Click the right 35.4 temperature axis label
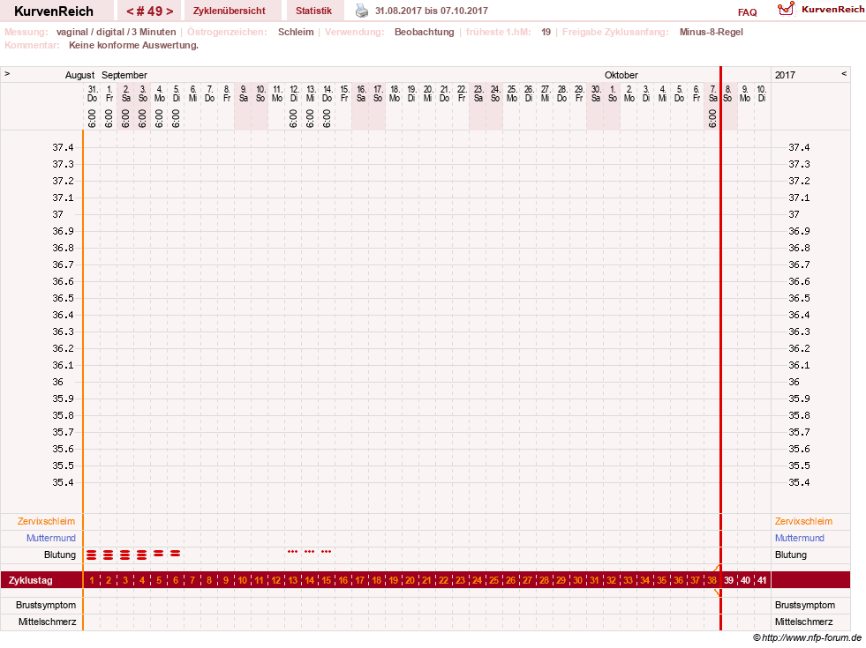 point(799,482)
